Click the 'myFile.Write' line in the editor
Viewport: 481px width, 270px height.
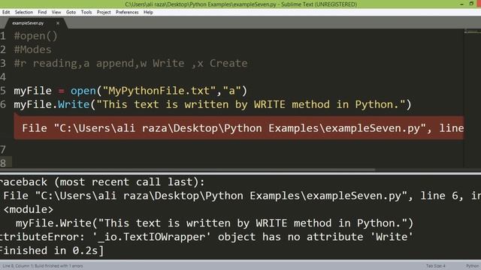(x=212, y=104)
